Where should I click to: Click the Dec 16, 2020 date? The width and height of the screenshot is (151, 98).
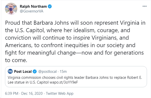[x=32, y=94]
